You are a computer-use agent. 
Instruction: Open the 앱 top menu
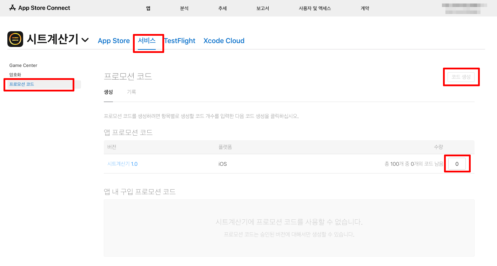tap(148, 8)
